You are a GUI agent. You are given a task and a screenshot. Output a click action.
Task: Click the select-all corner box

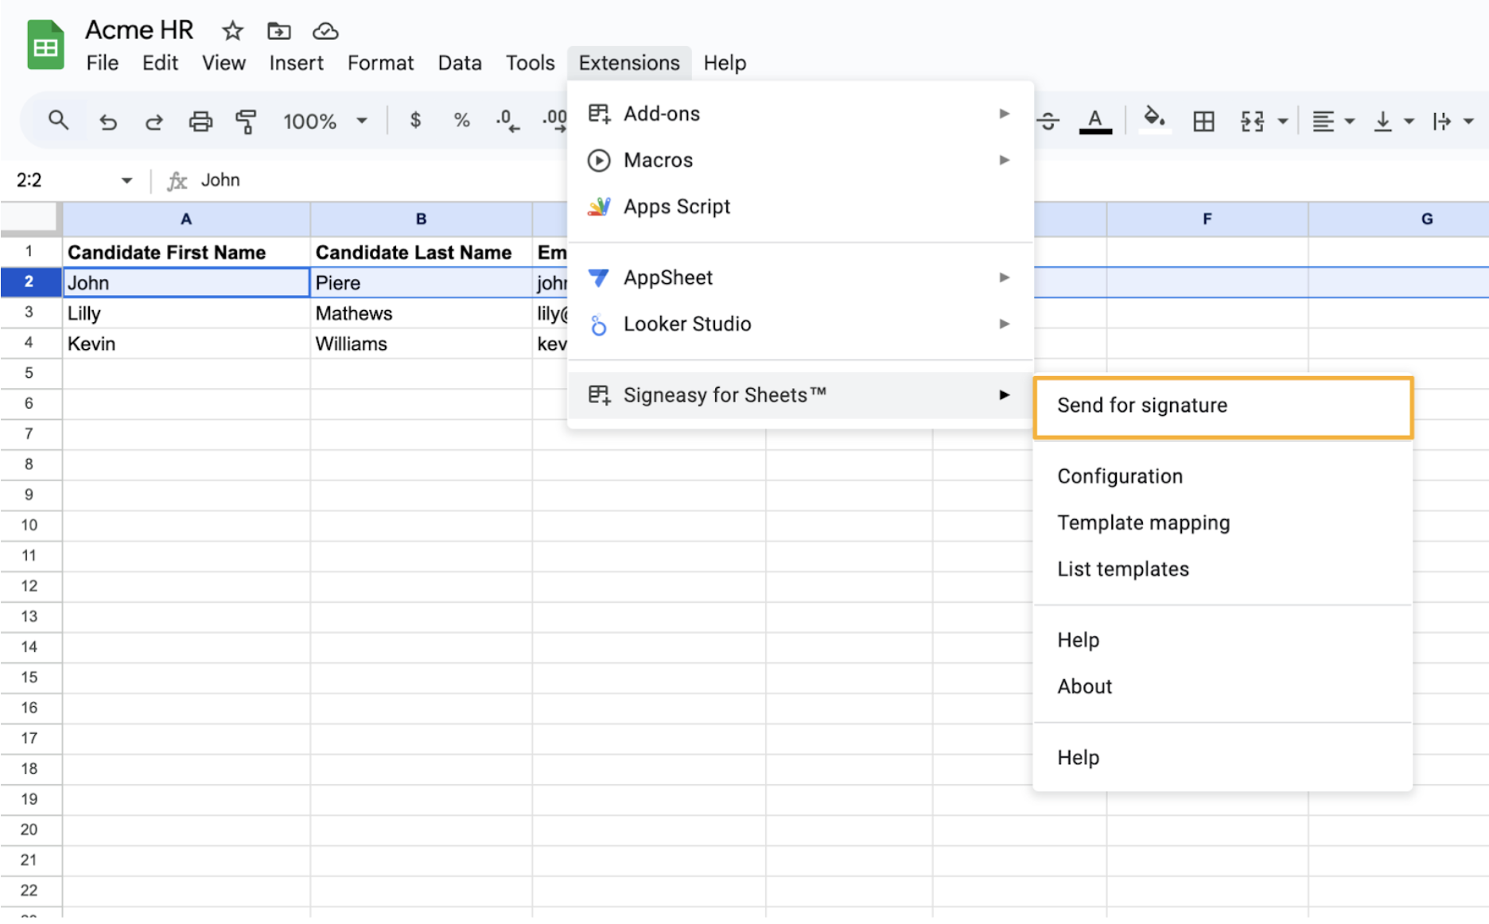pyautogui.click(x=29, y=218)
